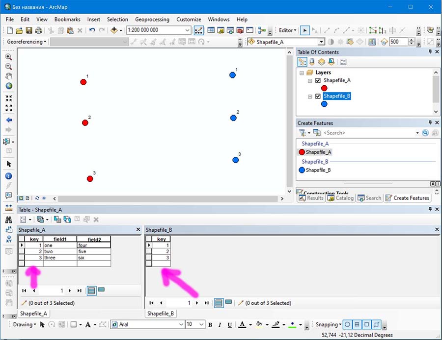Open the File menu
This screenshot has height=340, width=442.
pyautogui.click(x=10, y=20)
